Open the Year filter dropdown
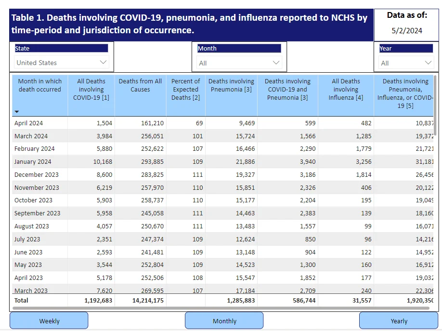The height and width of the screenshot is (331, 442). pyautogui.click(x=406, y=63)
